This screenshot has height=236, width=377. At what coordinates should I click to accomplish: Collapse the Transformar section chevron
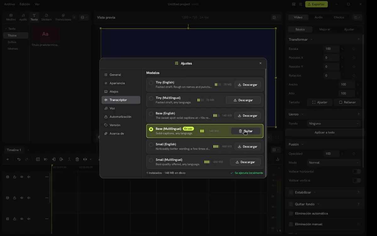tap(311, 40)
